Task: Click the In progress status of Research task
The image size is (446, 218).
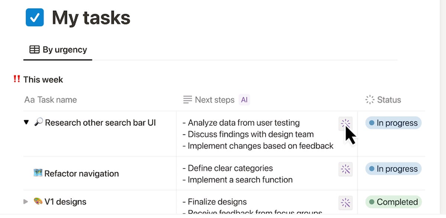Action: tap(393, 123)
